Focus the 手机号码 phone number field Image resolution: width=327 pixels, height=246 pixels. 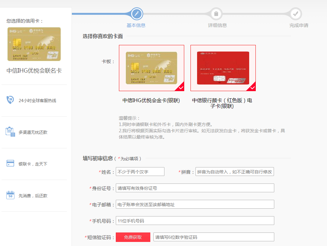coord(195,221)
